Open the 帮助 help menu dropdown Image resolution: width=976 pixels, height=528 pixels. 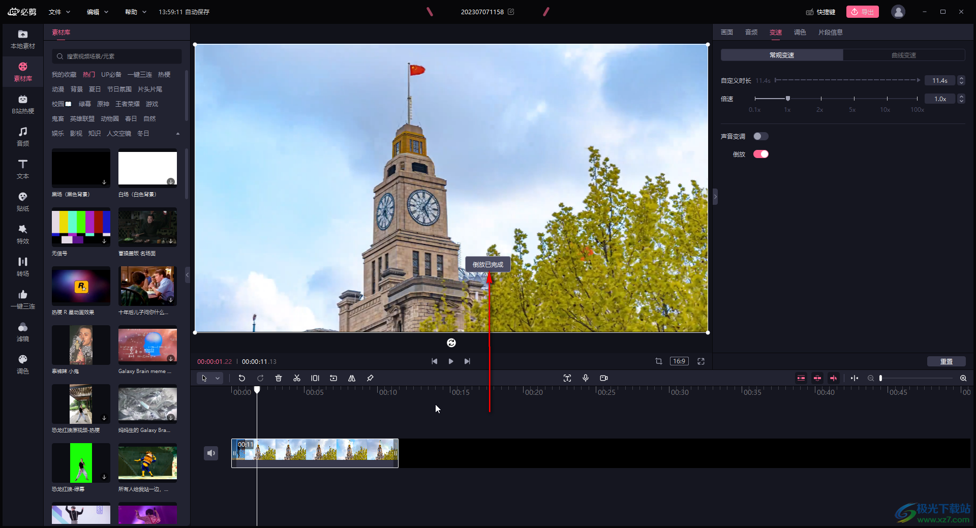(136, 12)
